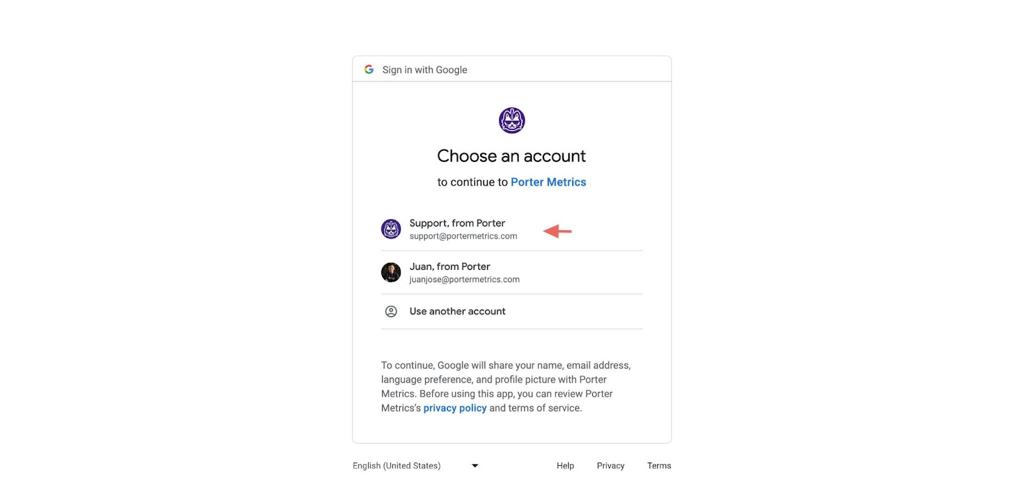The height and width of the screenshot is (499, 1024).
Task: Click the Choose an account heading
Action: click(511, 156)
